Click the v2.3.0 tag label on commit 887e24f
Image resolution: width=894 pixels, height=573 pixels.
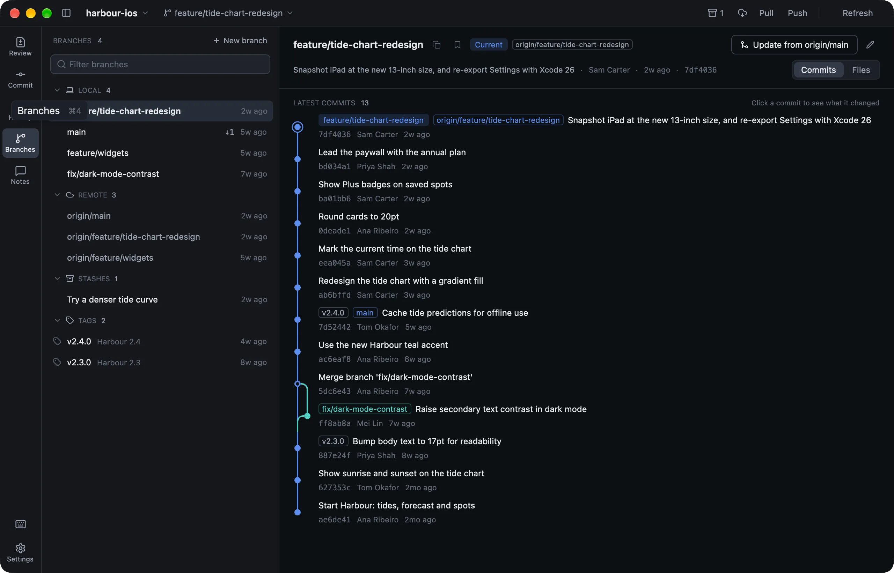point(333,441)
